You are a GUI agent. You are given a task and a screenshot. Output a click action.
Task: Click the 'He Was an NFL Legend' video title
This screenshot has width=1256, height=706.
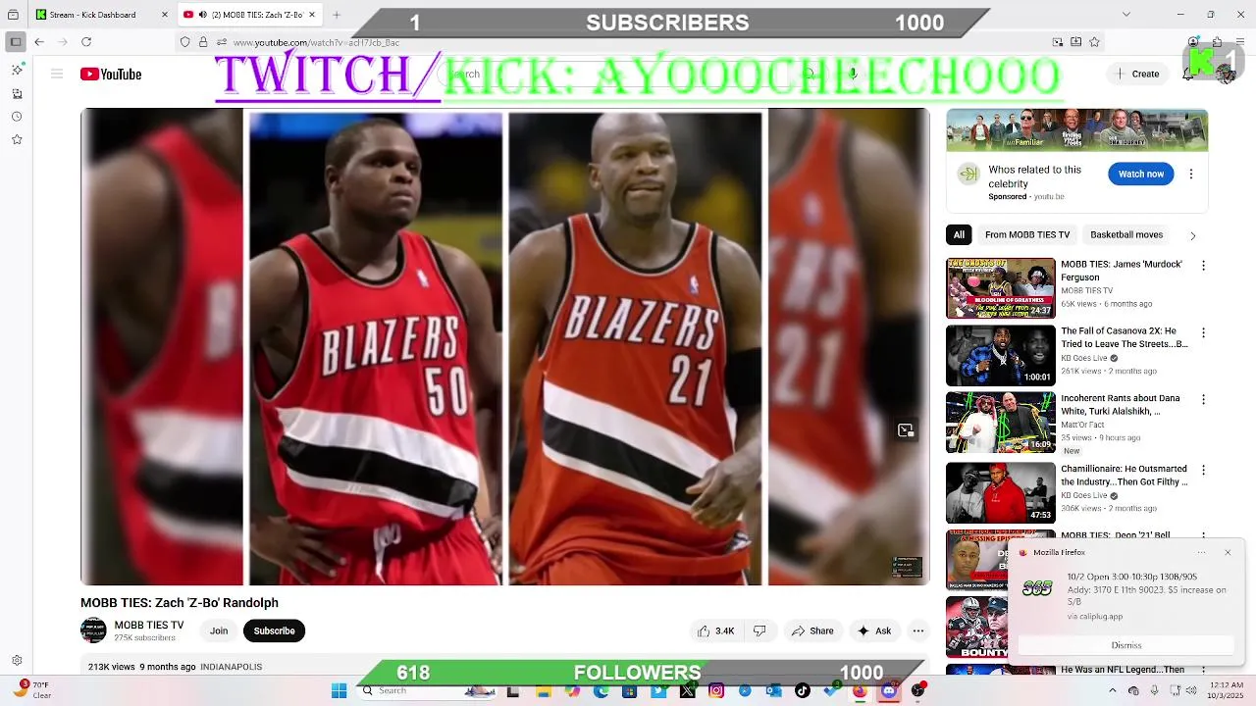1123,670
